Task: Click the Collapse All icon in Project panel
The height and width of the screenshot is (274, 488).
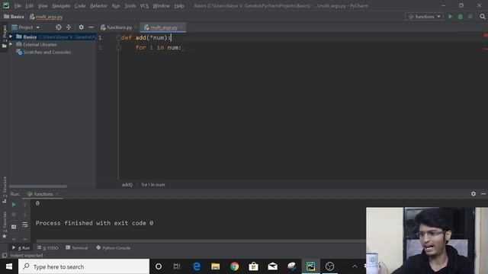Action: click(x=69, y=27)
